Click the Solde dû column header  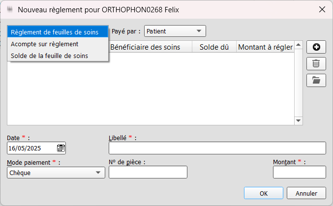pyautogui.click(x=214, y=47)
